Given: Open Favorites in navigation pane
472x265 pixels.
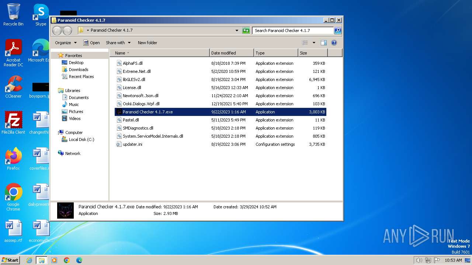Looking at the screenshot, I should (73, 56).
